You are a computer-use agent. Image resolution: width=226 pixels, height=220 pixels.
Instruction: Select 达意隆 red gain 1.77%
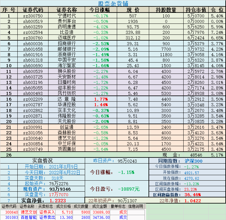tap(101, 99)
